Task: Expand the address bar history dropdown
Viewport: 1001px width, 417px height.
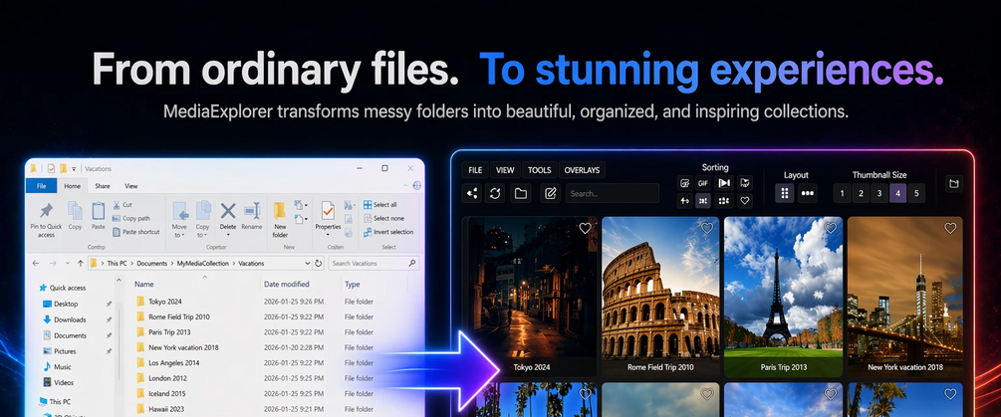Action: point(308,264)
